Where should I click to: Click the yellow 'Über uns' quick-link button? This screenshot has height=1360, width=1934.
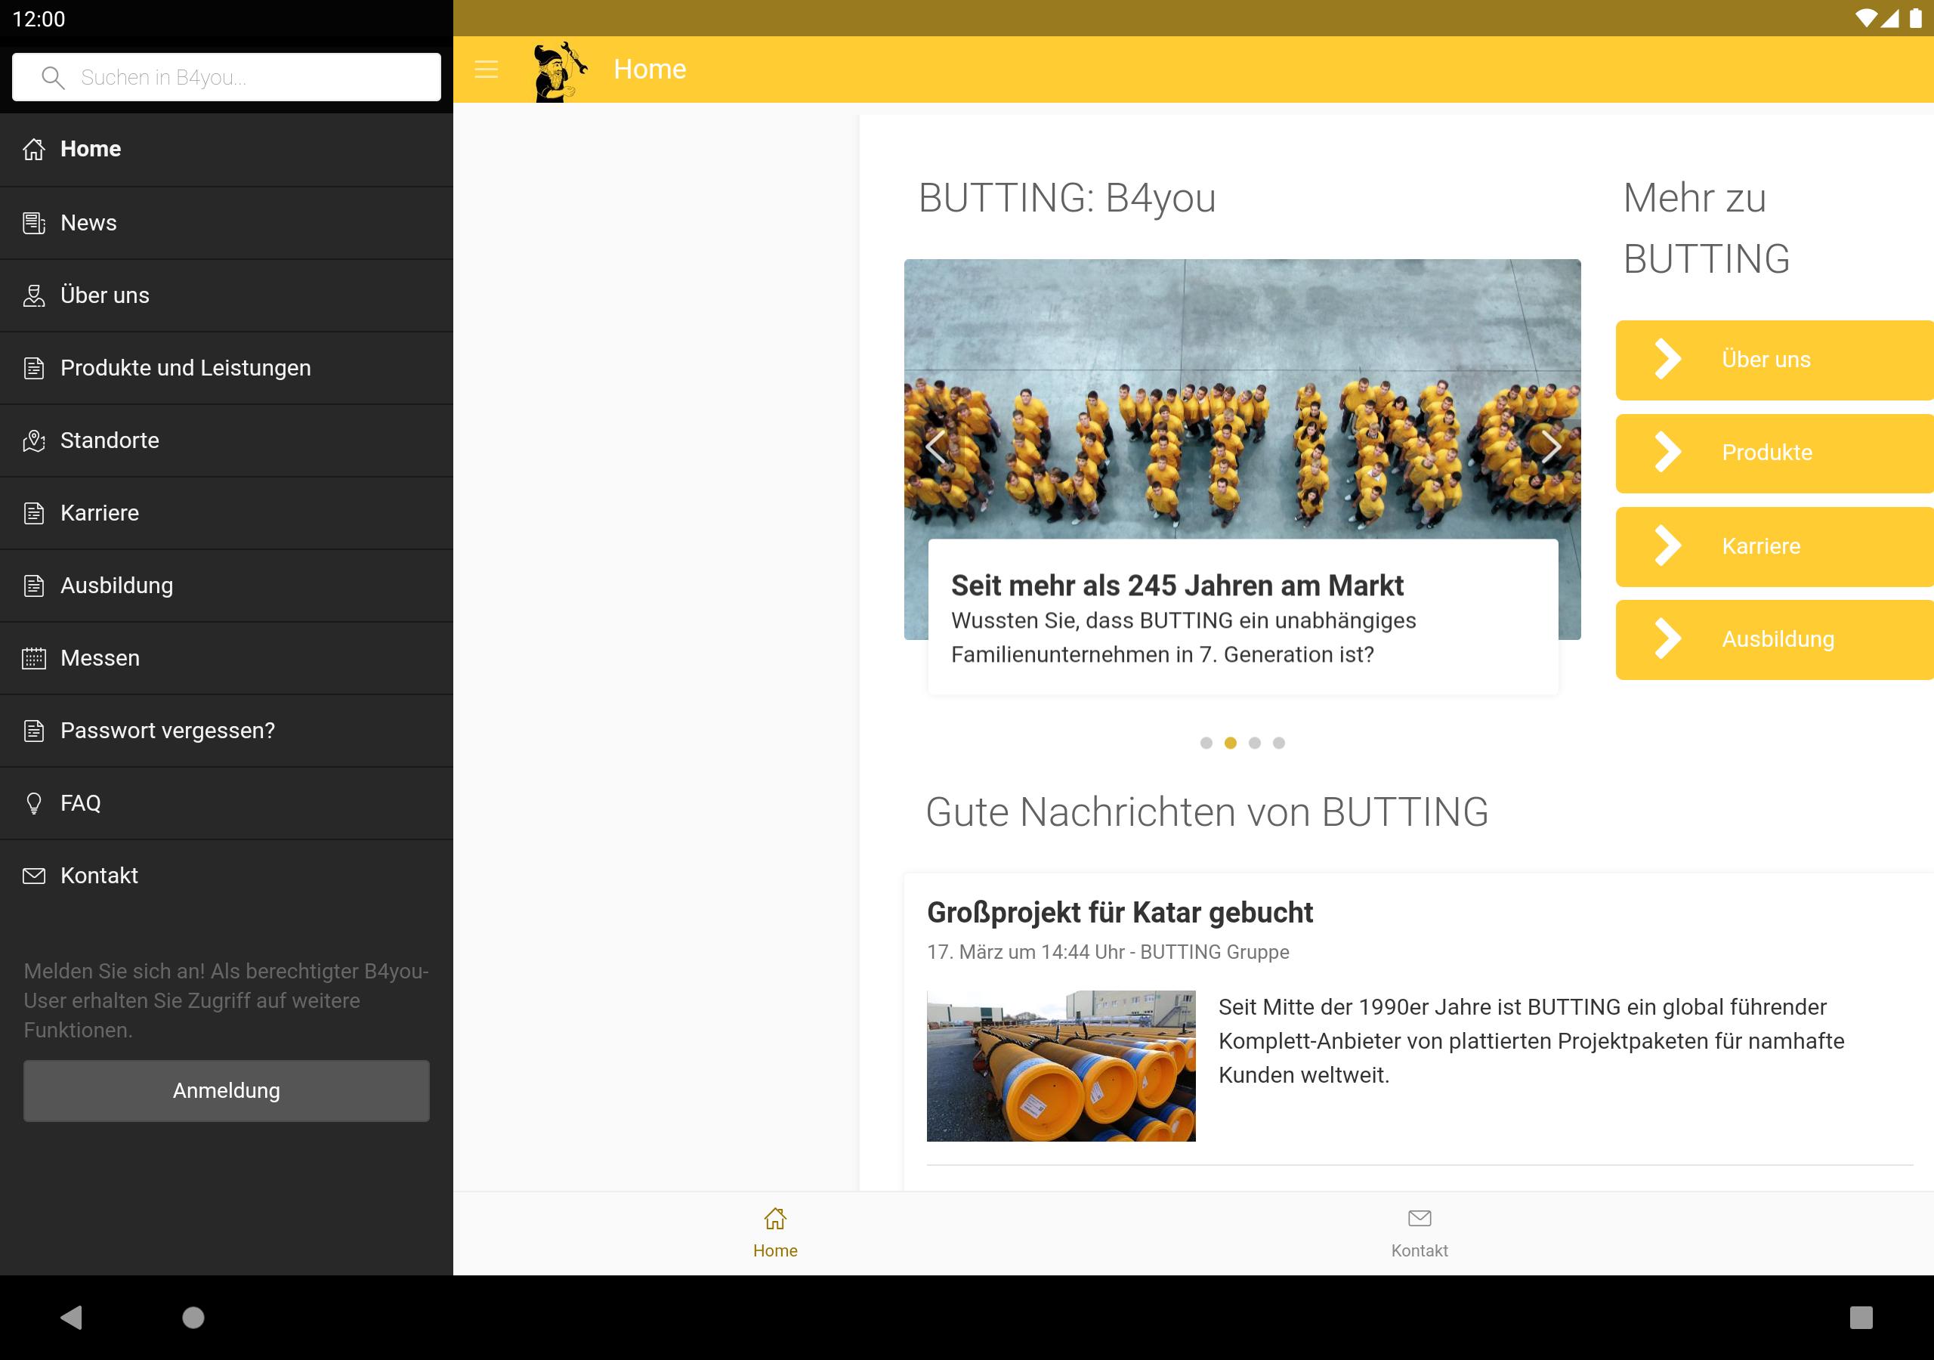[1775, 360]
